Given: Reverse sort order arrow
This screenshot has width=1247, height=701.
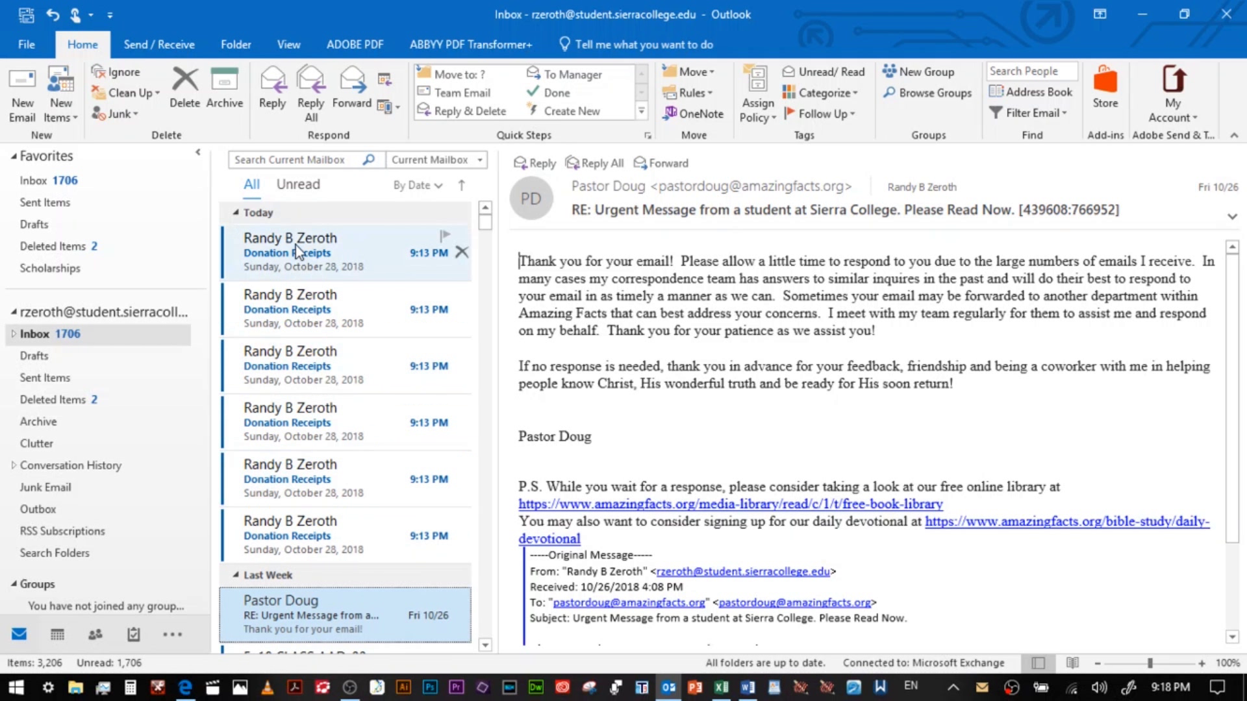Looking at the screenshot, I should point(462,185).
